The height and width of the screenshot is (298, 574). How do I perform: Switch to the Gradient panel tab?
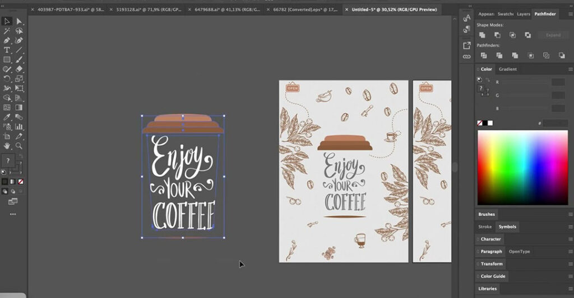click(508, 69)
